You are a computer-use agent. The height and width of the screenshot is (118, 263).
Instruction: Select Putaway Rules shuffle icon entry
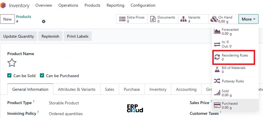tap(217, 81)
